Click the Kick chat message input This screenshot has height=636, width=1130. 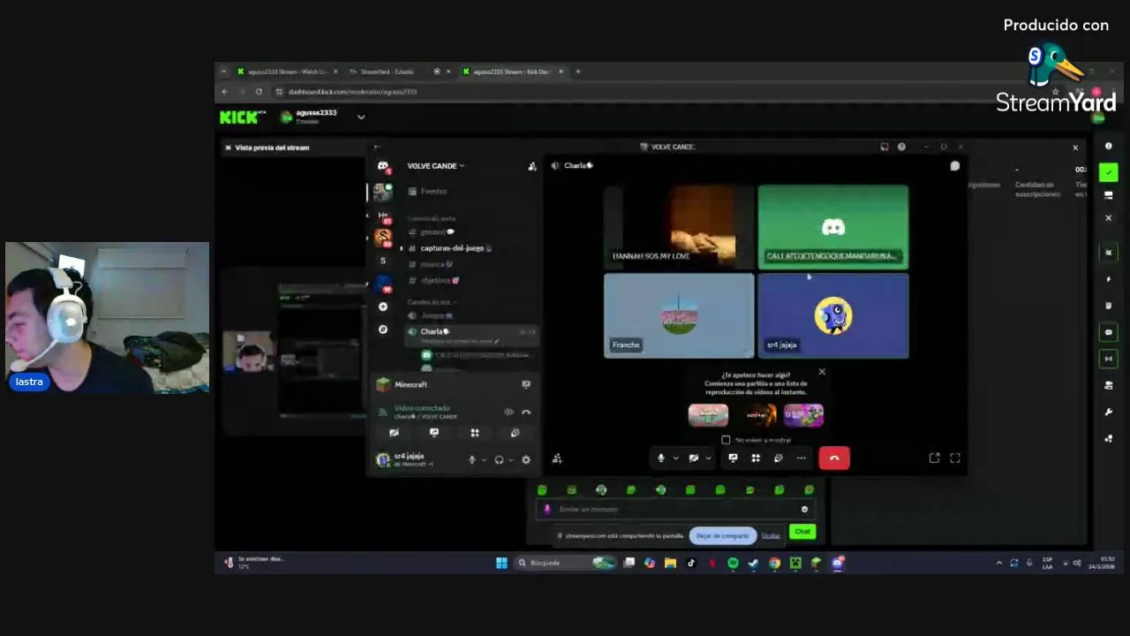[675, 509]
